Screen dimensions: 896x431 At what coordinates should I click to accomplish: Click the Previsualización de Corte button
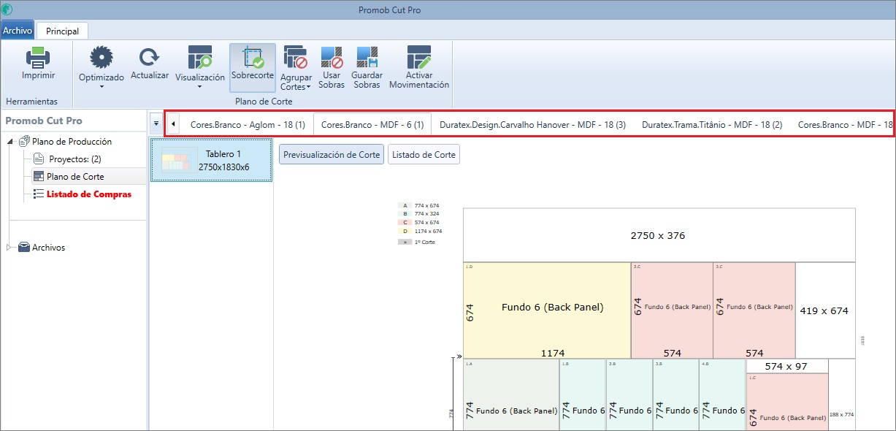(x=332, y=155)
